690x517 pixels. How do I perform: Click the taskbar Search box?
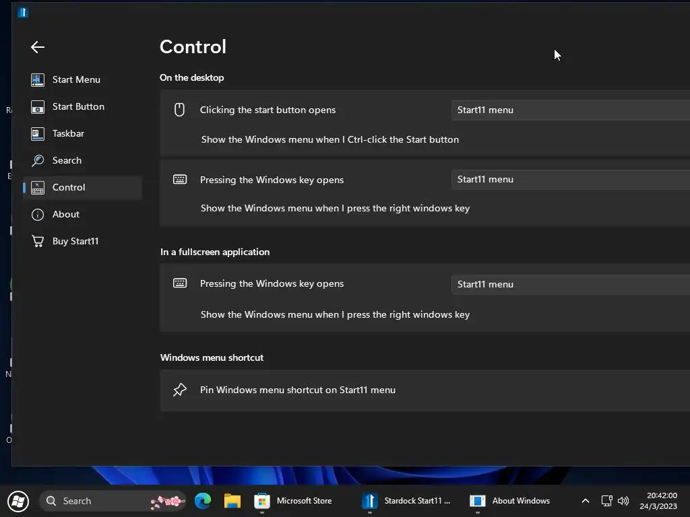tap(113, 501)
